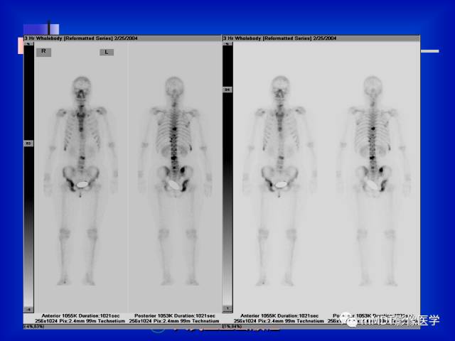The height and width of the screenshot is (341, 455).
Task: Click the right window's 3 Hr Wholebody title bar
Action: click(x=321, y=38)
